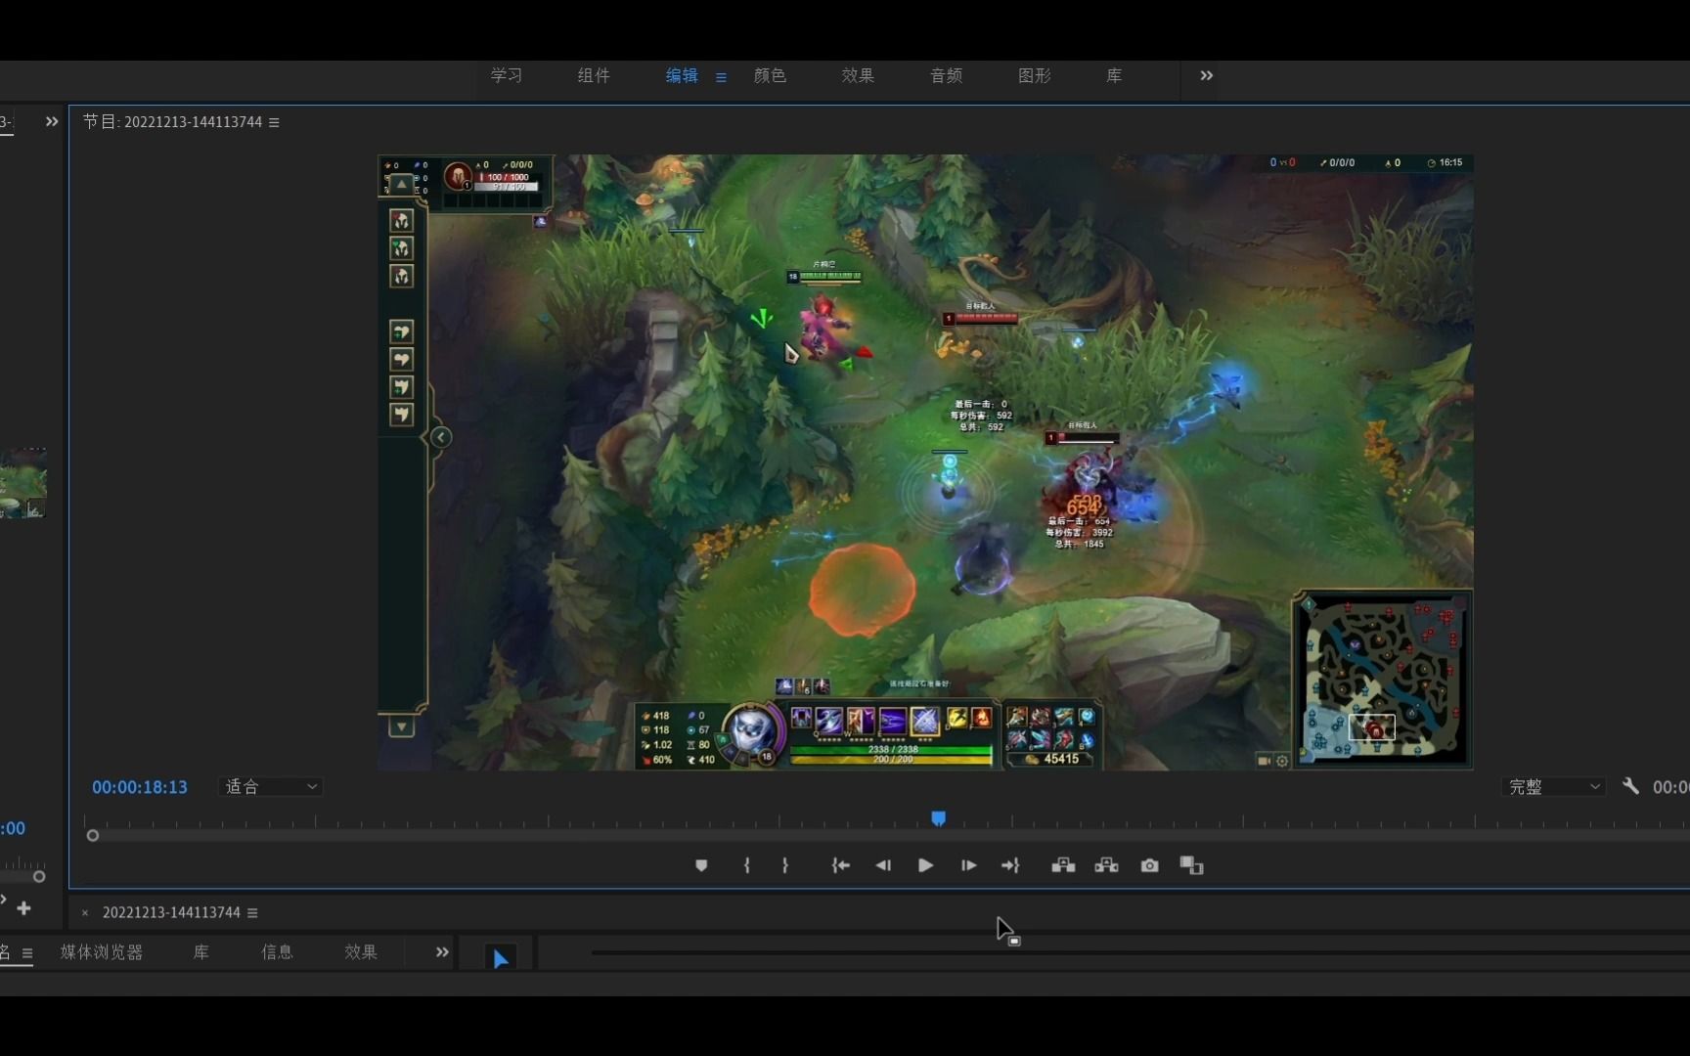Image resolution: width=1690 pixels, height=1056 pixels.
Task: Close the 20221213-144113744 timeline tab
Action: [85, 912]
